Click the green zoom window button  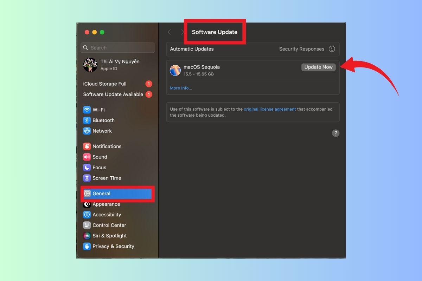click(x=102, y=32)
